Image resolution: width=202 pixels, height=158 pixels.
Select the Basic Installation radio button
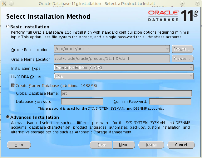pos(8,26)
